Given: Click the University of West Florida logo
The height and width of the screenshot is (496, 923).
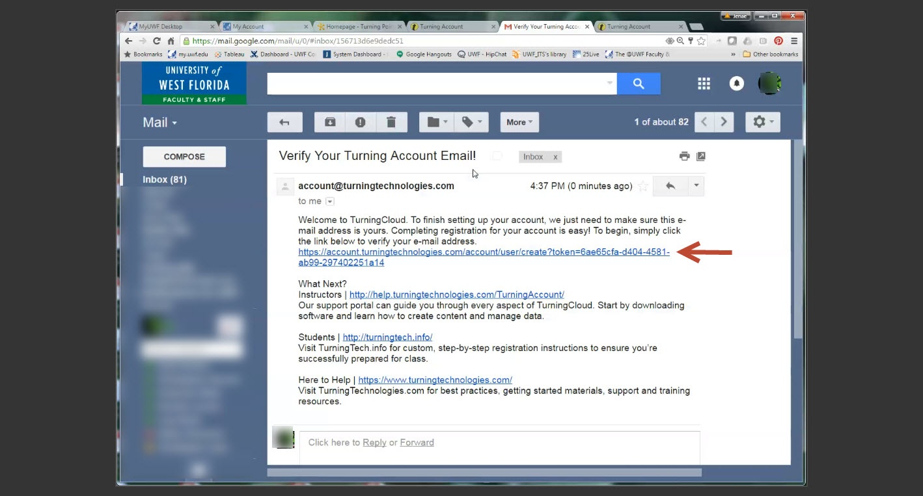Looking at the screenshot, I should point(194,83).
